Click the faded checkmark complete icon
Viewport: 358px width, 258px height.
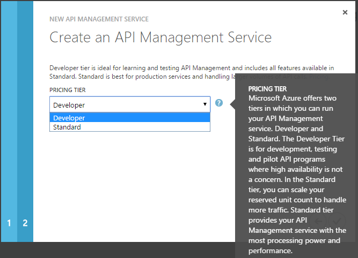click(336, 221)
